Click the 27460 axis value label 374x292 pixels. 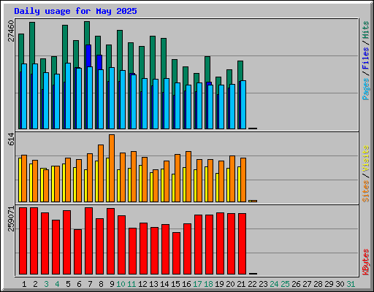[x=11, y=31]
